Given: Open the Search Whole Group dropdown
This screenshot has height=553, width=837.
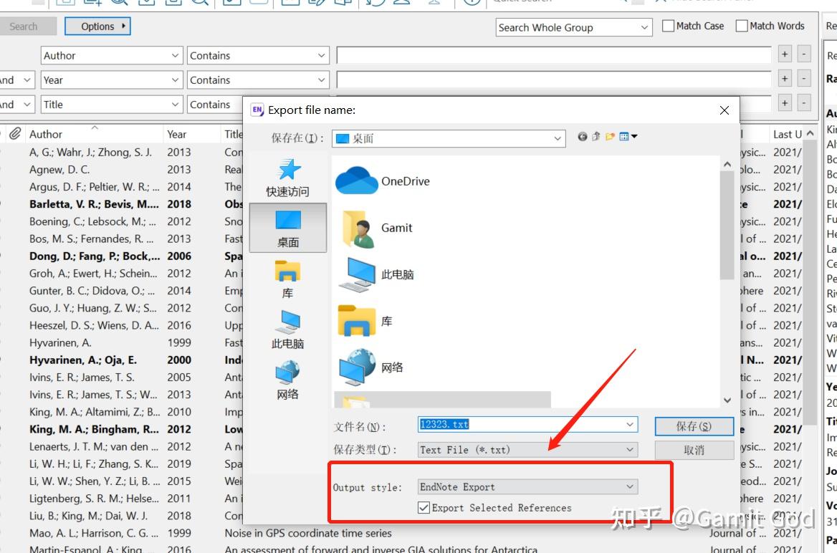Looking at the screenshot, I should pyautogui.click(x=573, y=27).
